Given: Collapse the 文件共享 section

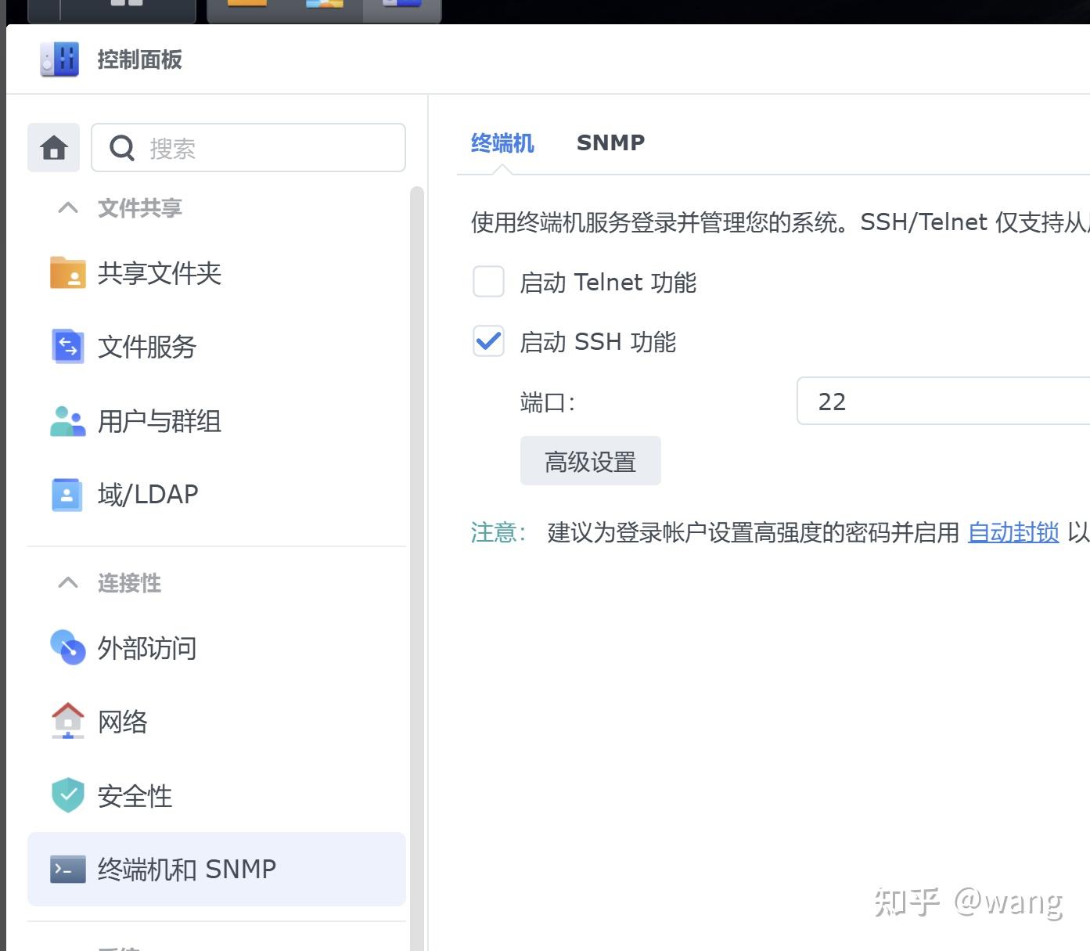Looking at the screenshot, I should pos(67,207).
